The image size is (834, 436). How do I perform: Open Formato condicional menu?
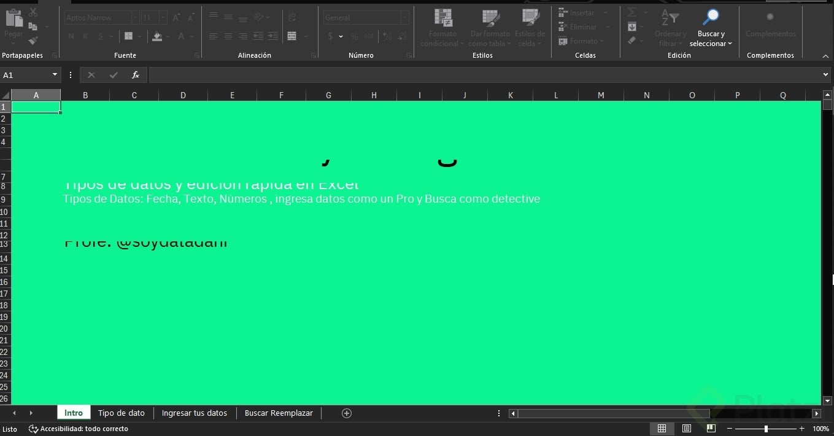[x=442, y=28]
